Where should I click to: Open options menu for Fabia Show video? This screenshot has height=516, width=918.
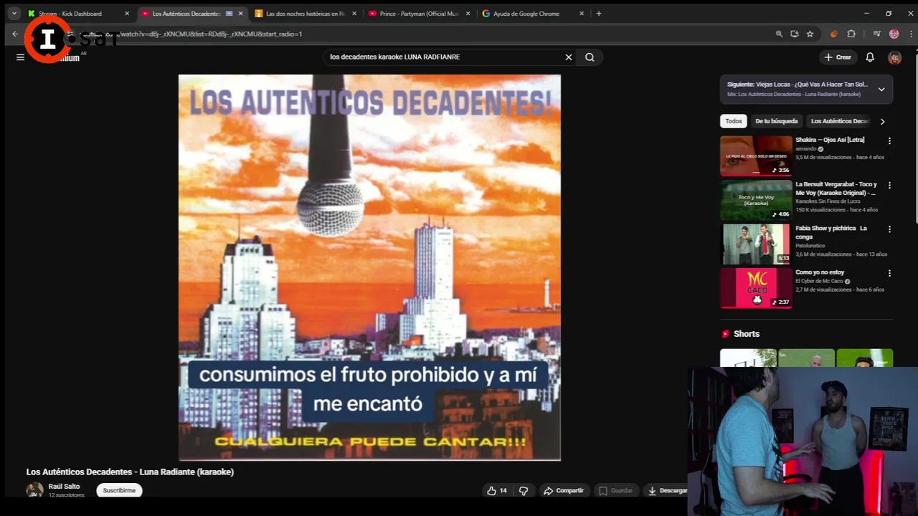(x=889, y=229)
